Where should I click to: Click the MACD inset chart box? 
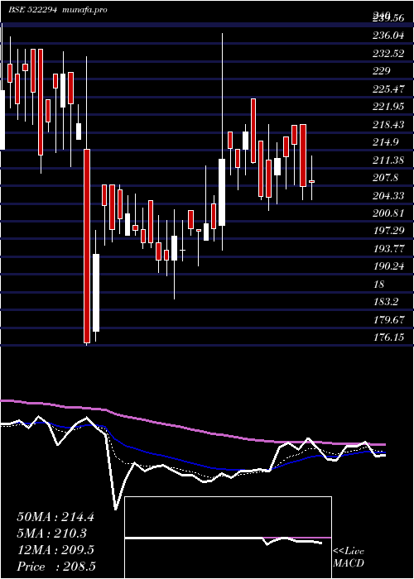pos(228,538)
